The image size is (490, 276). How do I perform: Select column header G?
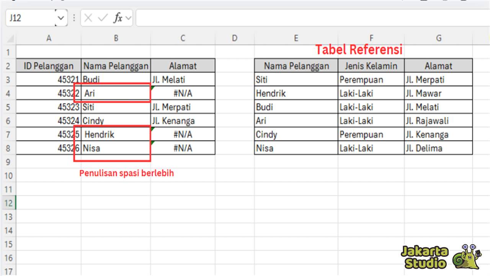pyautogui.click(x=439, y=38)
